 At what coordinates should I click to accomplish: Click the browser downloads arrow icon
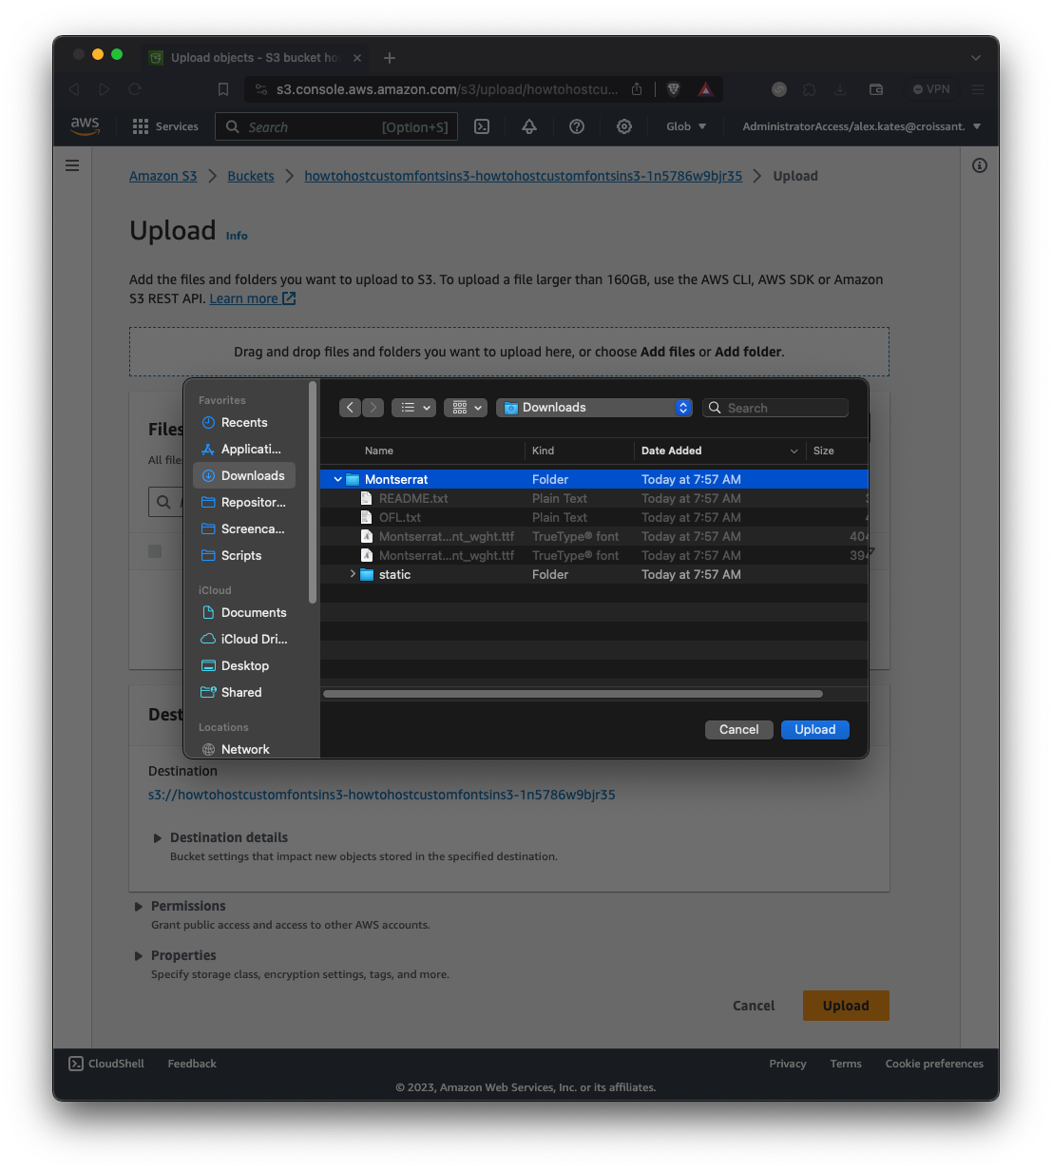coord(840,89)
